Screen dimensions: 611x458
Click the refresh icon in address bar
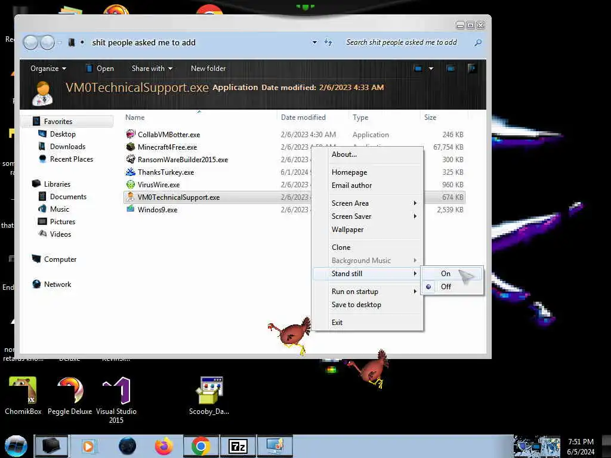329,42
